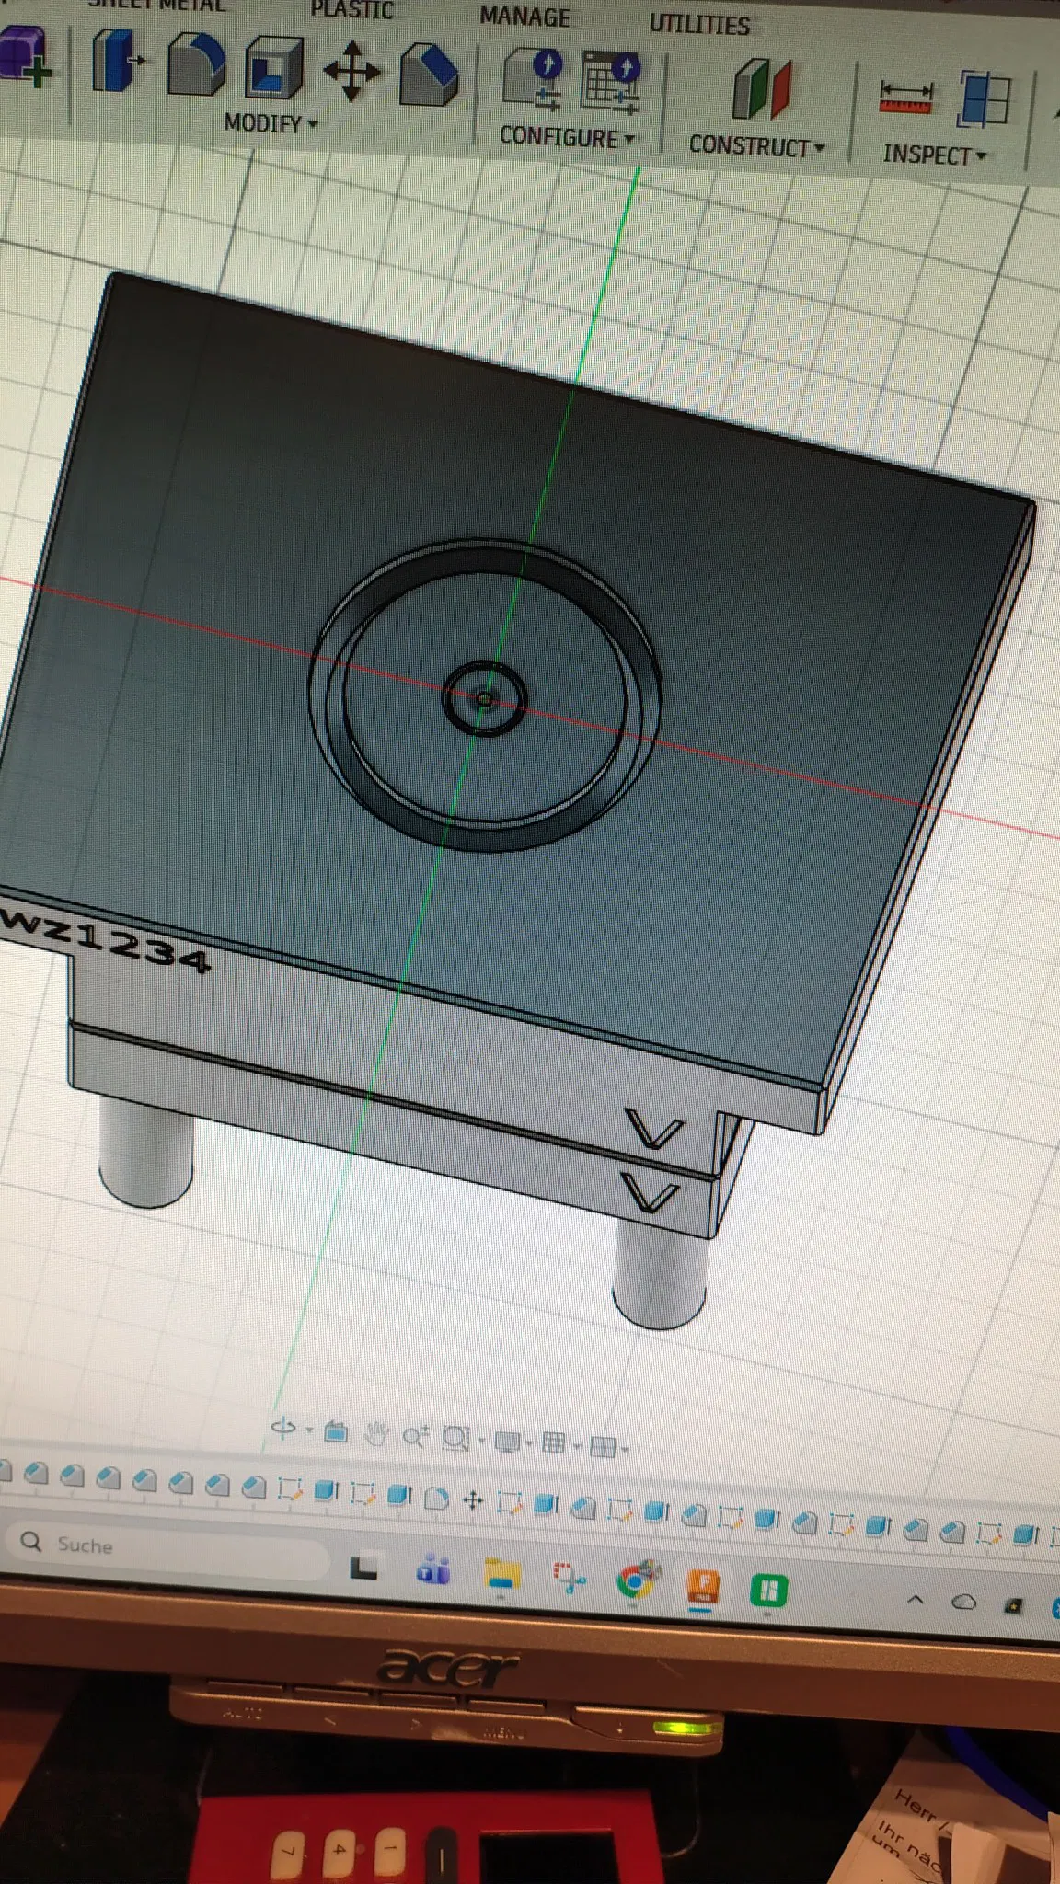Activate the Move/Copy four-arrow tool
The height and width of the screenshot is (1884, 1060).
pos(351,71)
